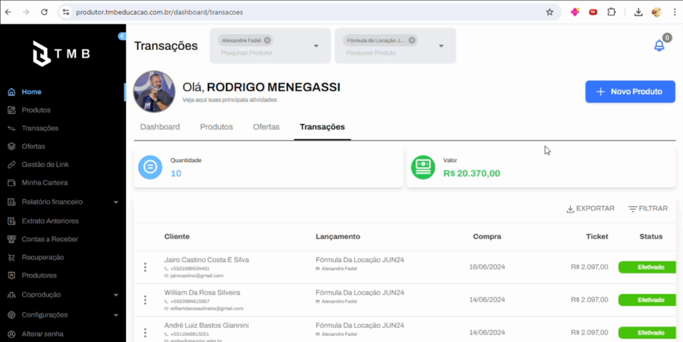This screenshot has height=342, width=683.
Task: Go back in the browser
Action: (8, 12)
